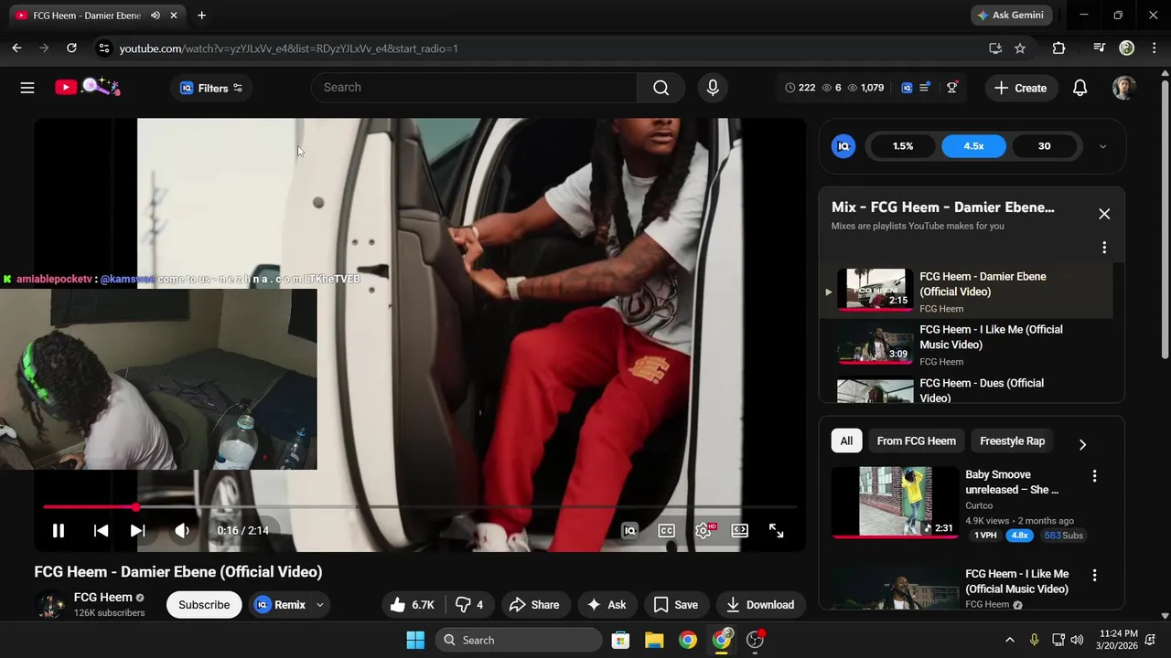Screen dimensions: 1171x658
Task: Open the Ask button
Action: point(607,605)
